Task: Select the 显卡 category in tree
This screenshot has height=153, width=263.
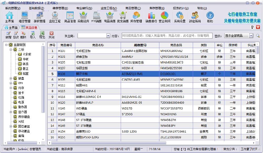Action: tap(21, 93)
